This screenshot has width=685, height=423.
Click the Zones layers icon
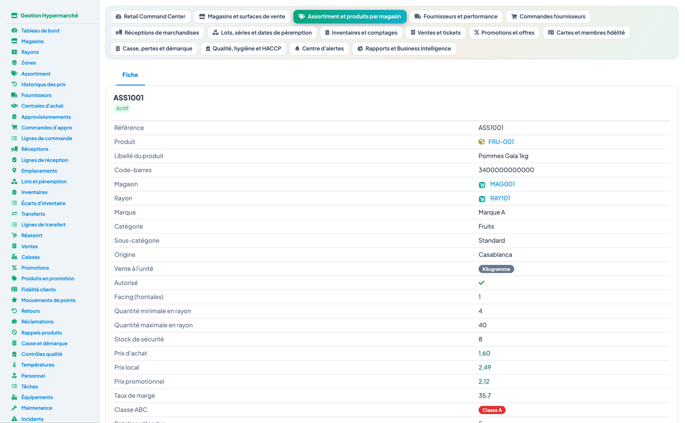point(14,62)
